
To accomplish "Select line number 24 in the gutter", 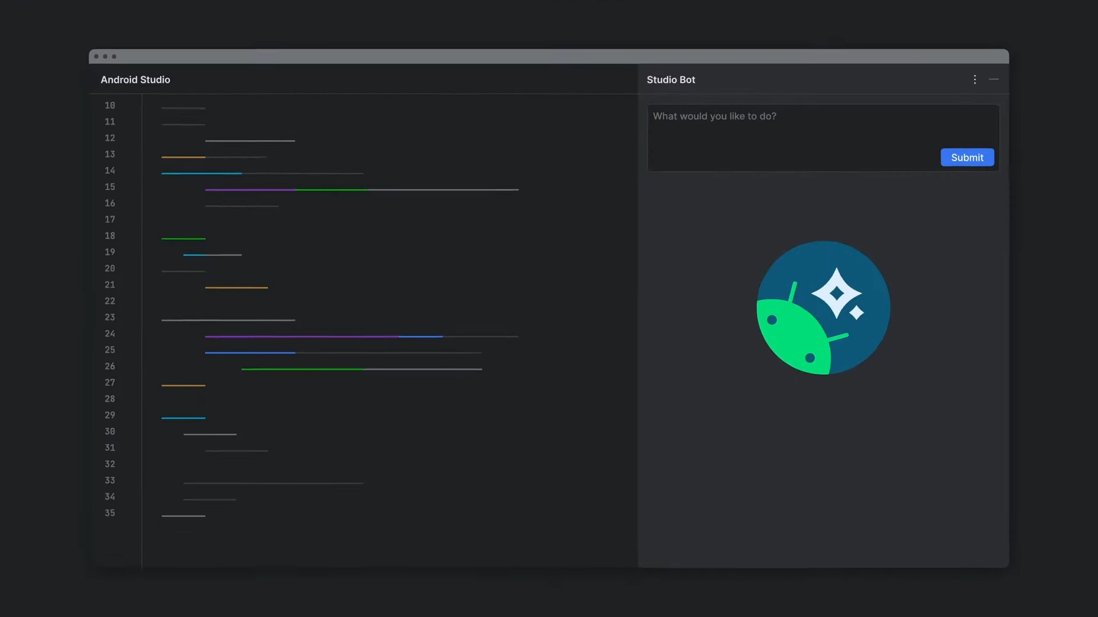I will pos(109,334).
